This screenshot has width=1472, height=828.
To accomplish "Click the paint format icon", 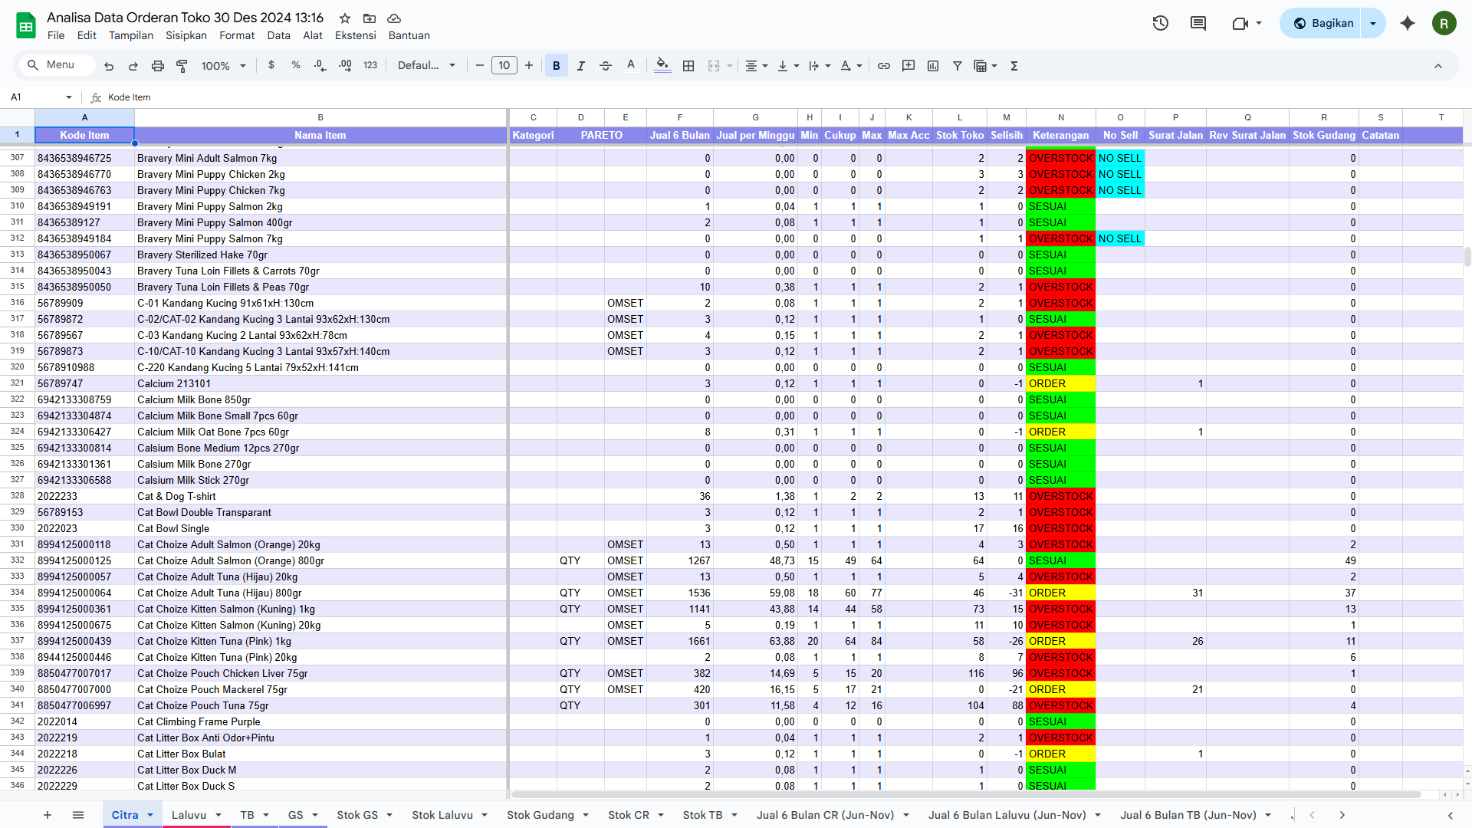I will (182, 66).
